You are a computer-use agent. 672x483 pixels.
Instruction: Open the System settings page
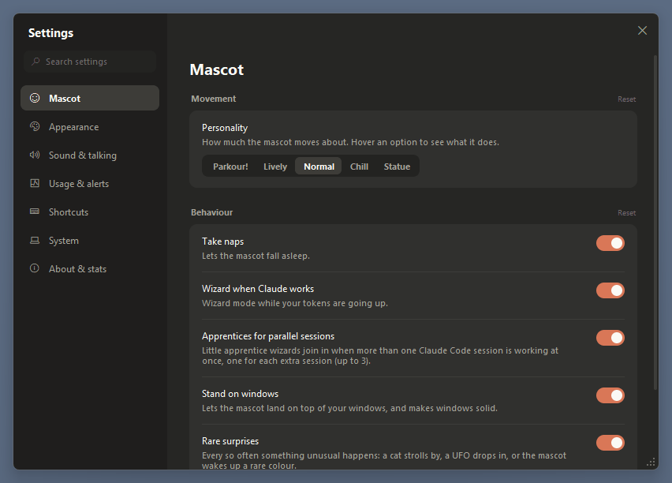(90, 241)
